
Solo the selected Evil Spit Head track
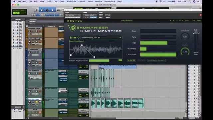coord(37,102)
